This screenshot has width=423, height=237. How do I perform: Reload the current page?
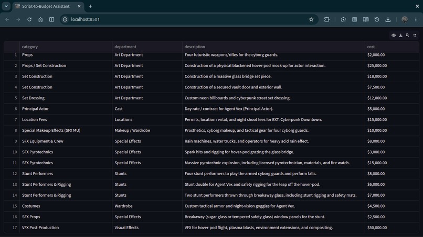pyautogui.click(x=29, y=19)
